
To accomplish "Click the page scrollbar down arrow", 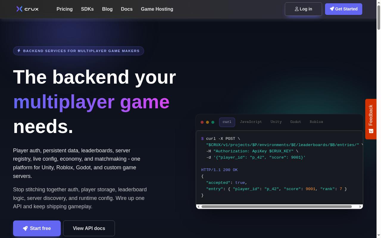I will click(x=379, y=236).
